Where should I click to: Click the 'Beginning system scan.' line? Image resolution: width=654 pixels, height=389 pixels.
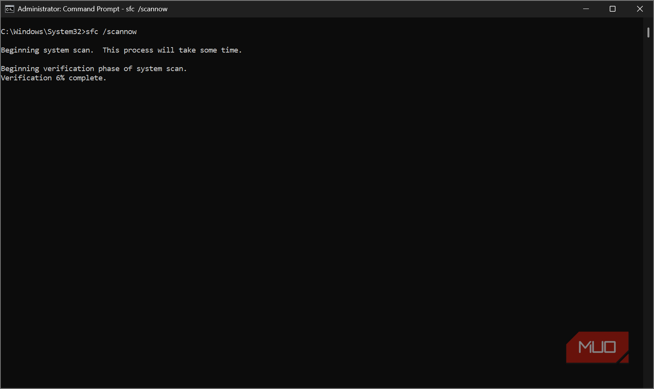pyautogui.click(x=121, y=50)
